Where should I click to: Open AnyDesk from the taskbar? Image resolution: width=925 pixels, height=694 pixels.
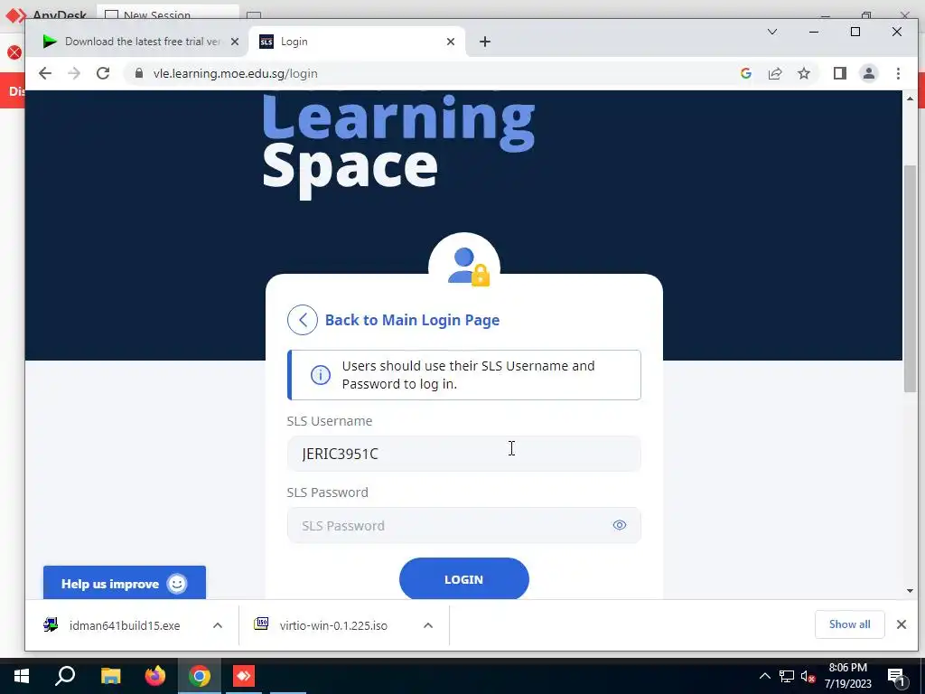coord(244,676)
